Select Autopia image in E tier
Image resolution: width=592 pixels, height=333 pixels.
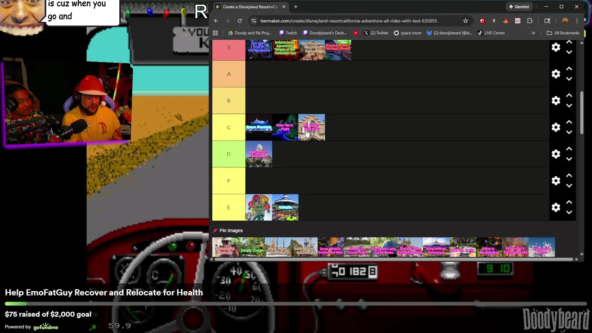[x=285, y=207]
